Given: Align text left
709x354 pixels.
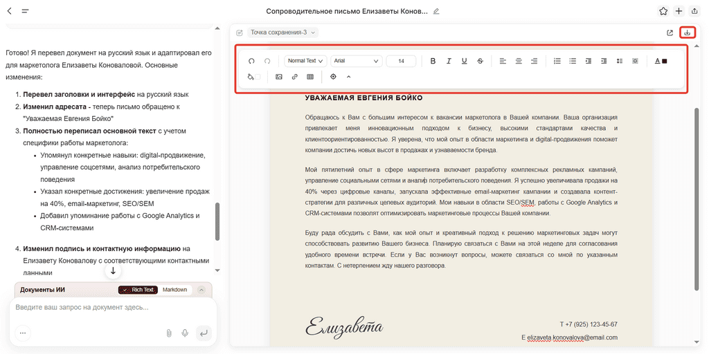Looking at the screenshot, I should tap(503, 61).
